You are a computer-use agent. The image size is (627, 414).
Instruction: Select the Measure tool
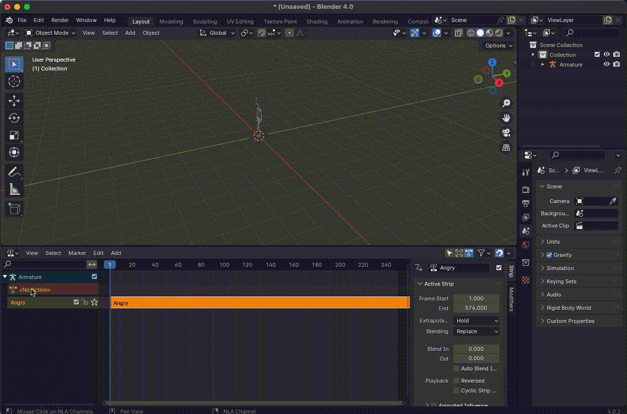pyautogui.click(x=14, y=189)
